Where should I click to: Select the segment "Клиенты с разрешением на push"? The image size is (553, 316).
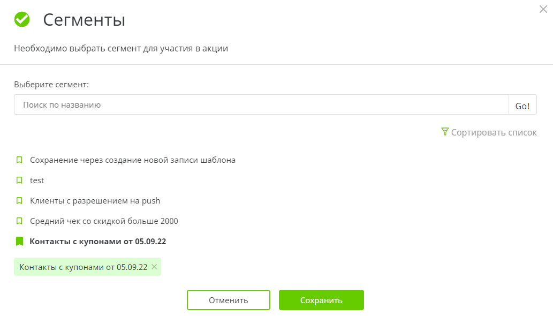tap(95, 200)
